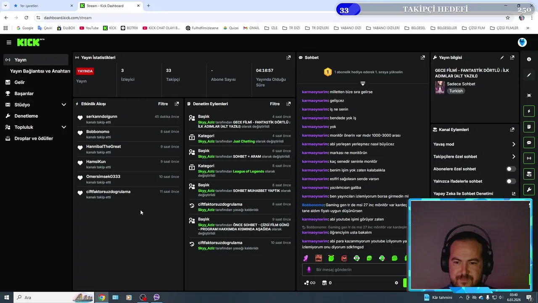The height and width of the screenshot is (303, 538).
Task: Click the info icon in right sidebar
Action: tap(529, 59)
